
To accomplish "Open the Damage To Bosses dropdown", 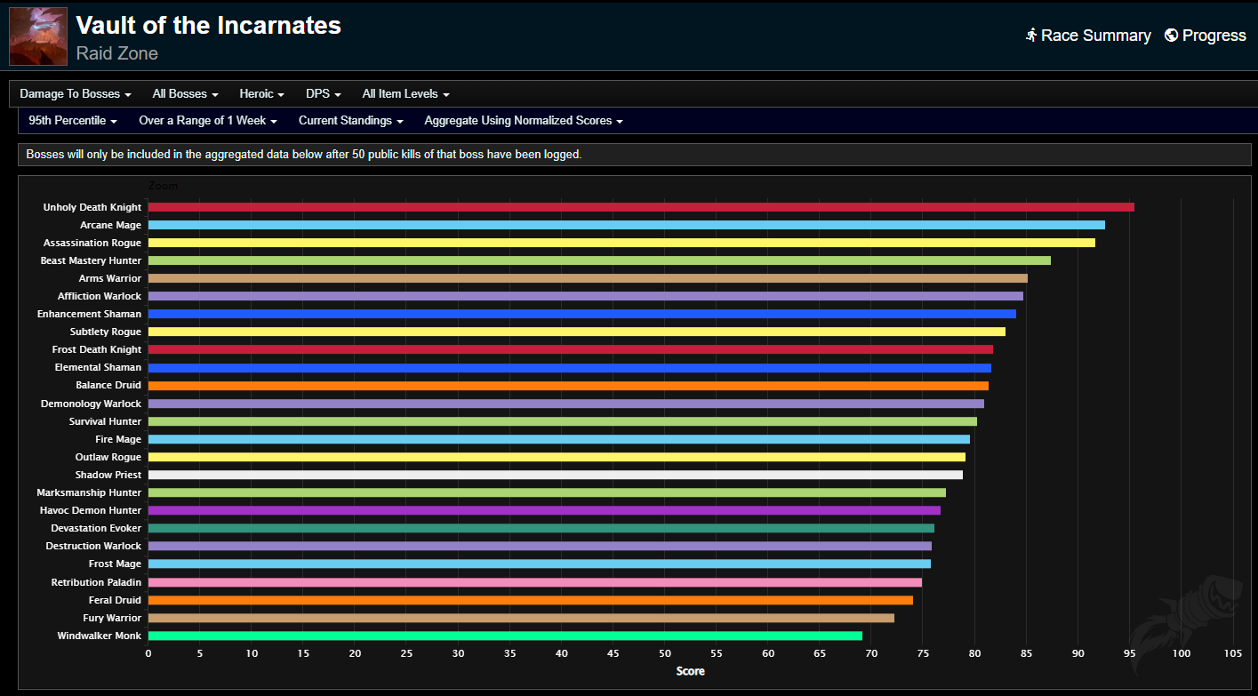I will point(76,93).
